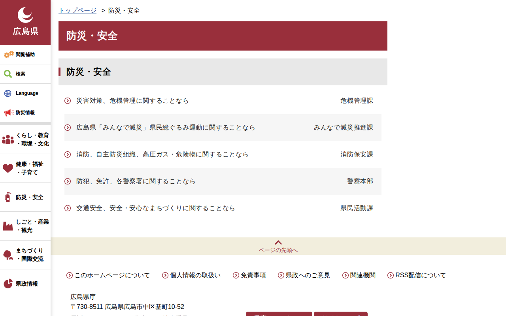Click the 危機管理課 department text

pos(357,101)
